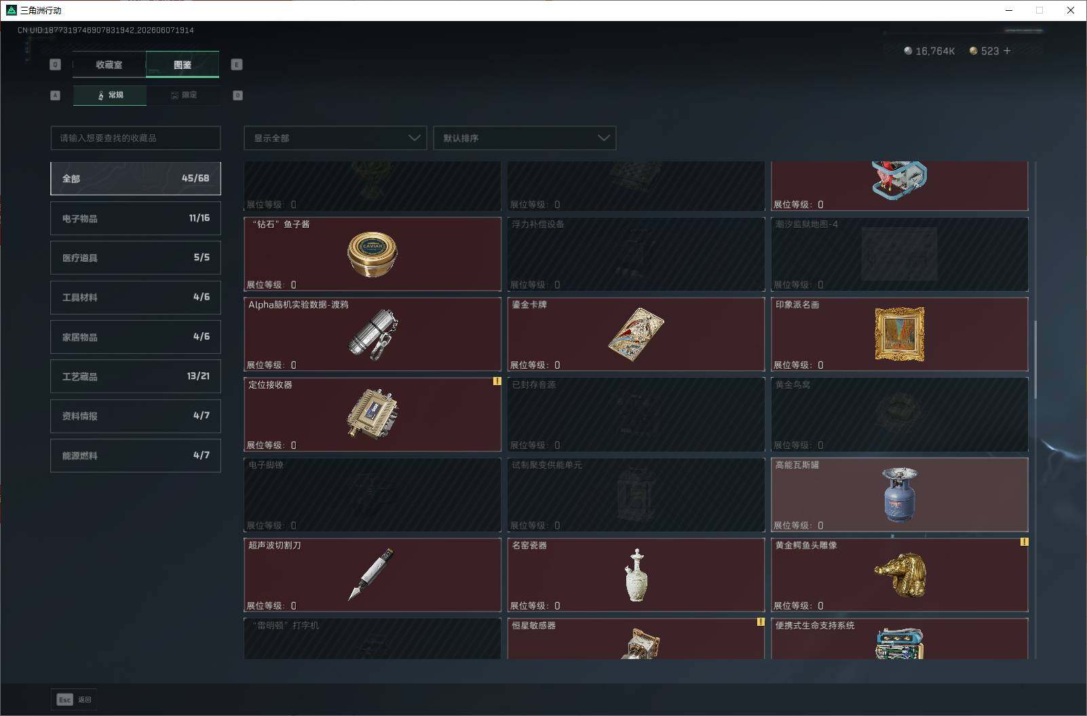Click the A key hint icon
The height and width of the screenshot is (716, 1087).
pyautogui.click(x=56, y=96)
